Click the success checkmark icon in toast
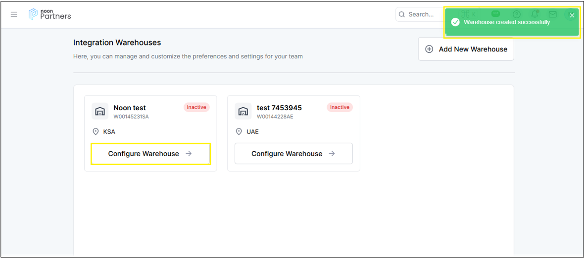The width and height of the screenshot is (585, 258). (x=455, y=22)
